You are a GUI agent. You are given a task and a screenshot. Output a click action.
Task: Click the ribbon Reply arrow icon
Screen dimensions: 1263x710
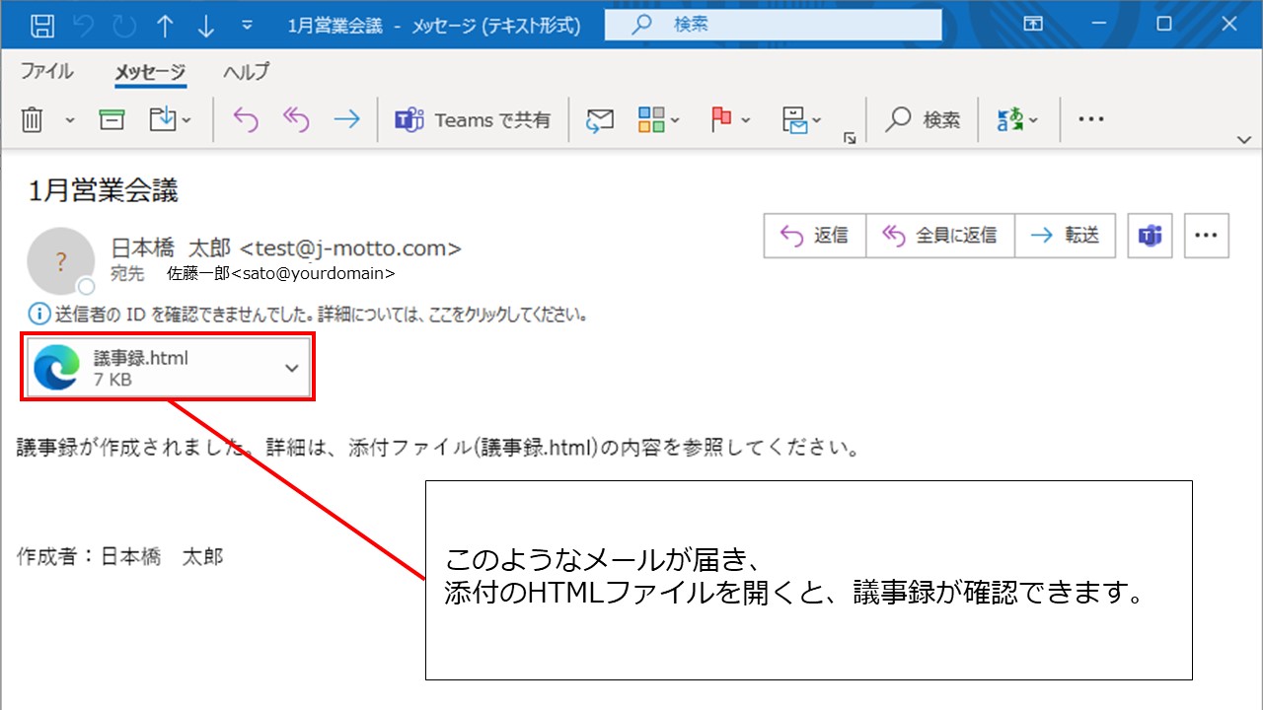[x=246, y=120]
